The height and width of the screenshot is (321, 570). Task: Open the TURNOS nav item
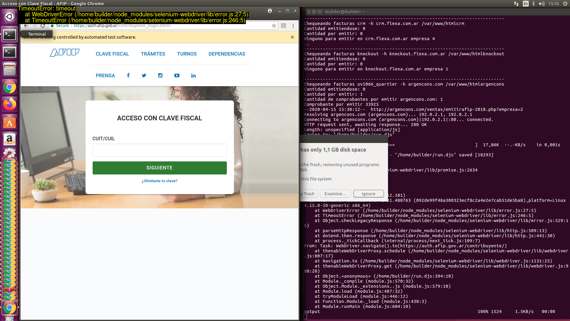(x=187, y=54)
